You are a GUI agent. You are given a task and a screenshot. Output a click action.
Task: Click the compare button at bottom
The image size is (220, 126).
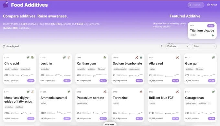coord(110,124)
